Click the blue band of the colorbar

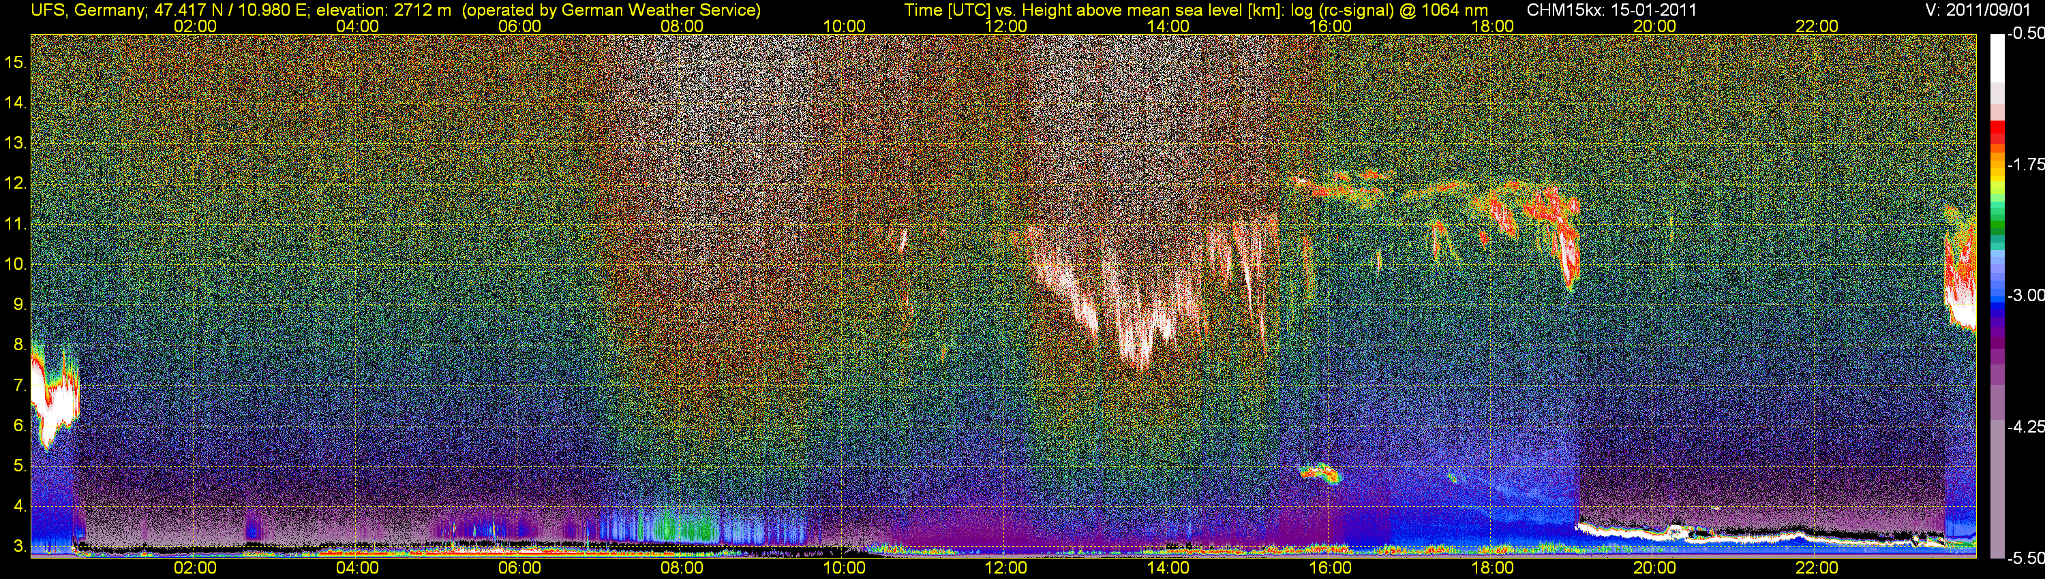pos(1997,305)
